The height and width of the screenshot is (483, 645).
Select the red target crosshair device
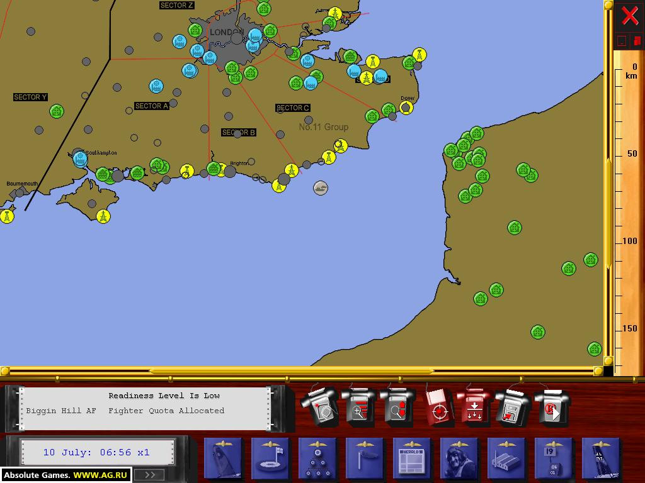(438, 408)
